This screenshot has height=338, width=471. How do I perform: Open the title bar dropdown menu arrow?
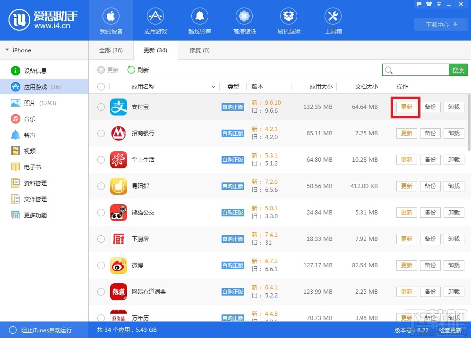point(438,4)
